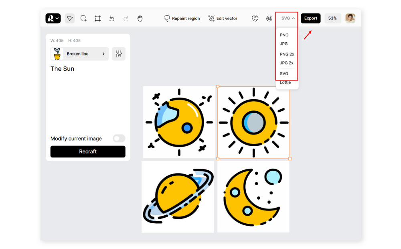Select the sun with blue patch image

pos(179,122)
